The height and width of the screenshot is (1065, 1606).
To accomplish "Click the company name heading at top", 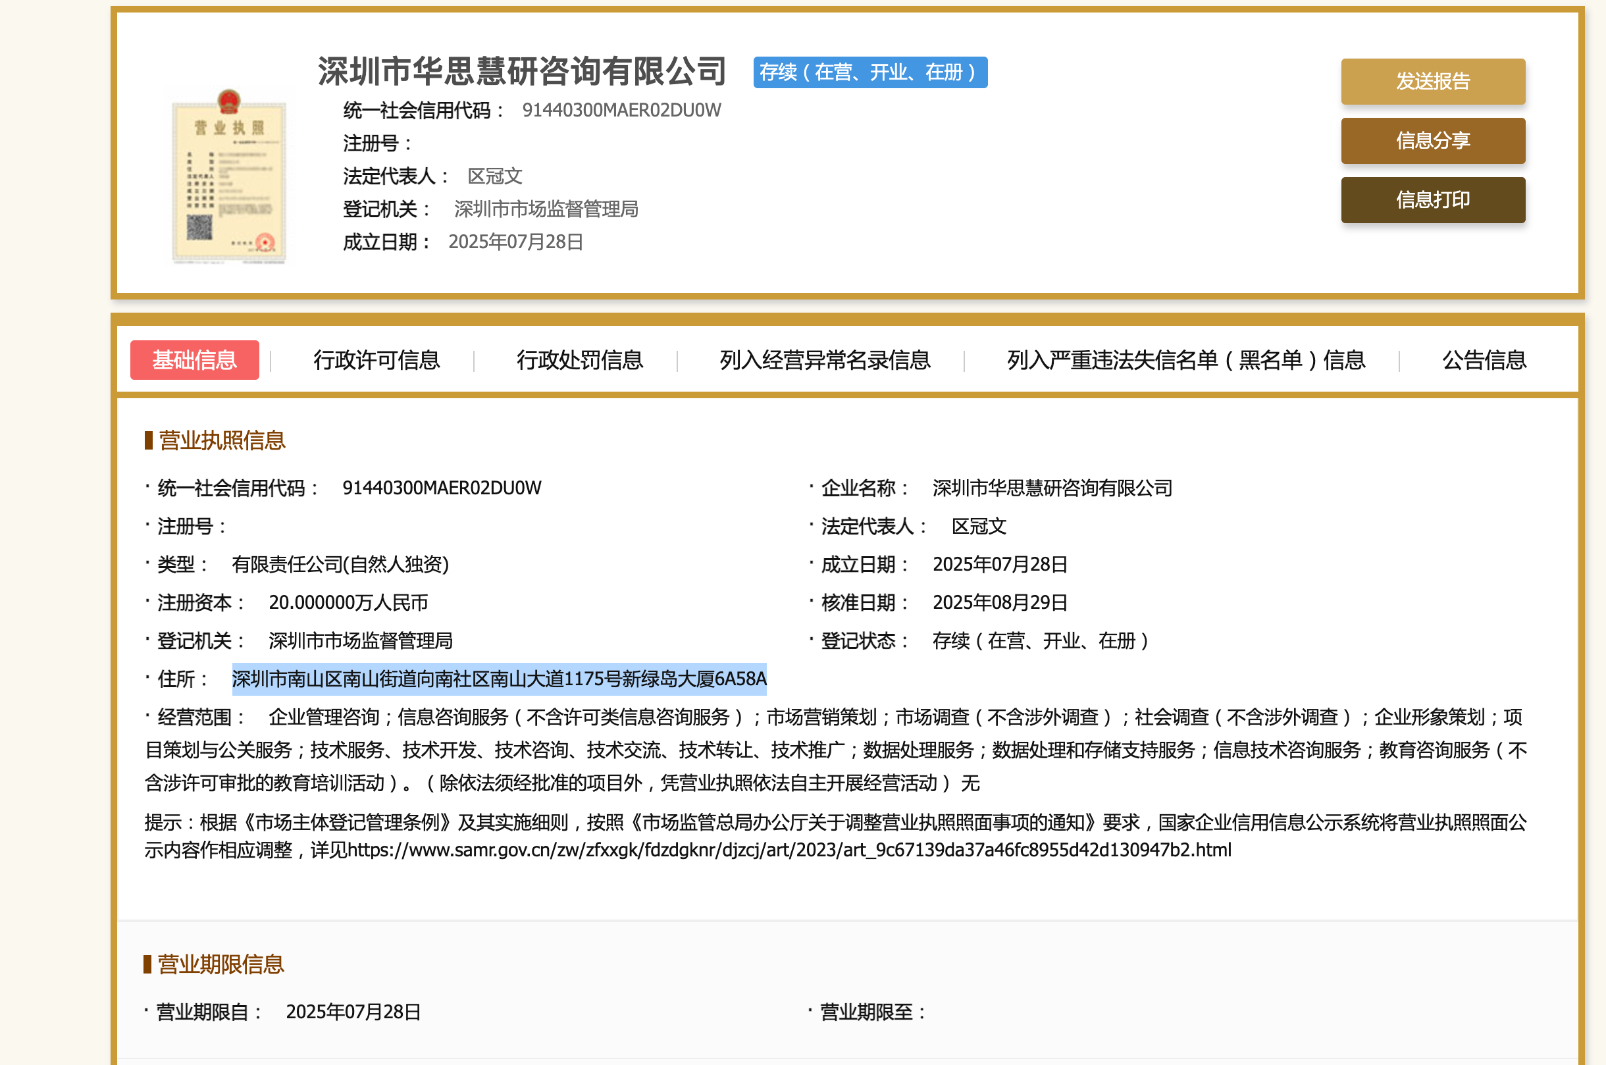I will (x=522, y=71).
